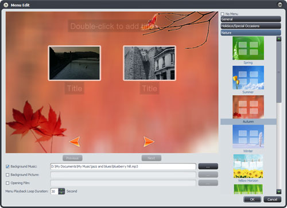The width and height of the screenshot is (287, 208).
Task: Click the Cancel button
Action: [x=272, y=199]
